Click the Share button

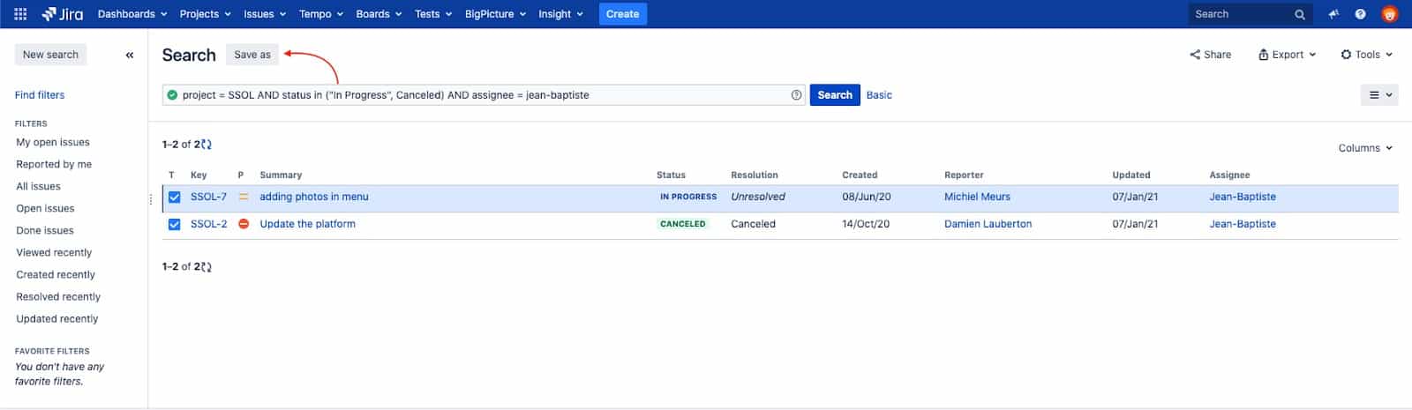click(x=1211, y=55)
